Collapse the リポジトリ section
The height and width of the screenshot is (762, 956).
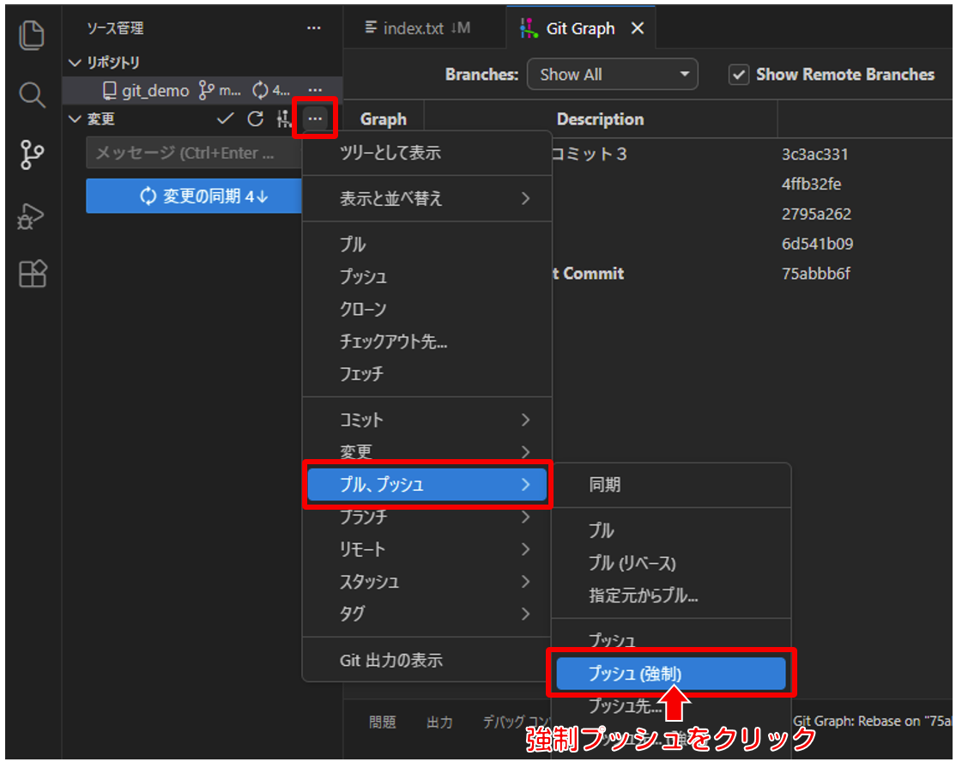pos(75,63)
